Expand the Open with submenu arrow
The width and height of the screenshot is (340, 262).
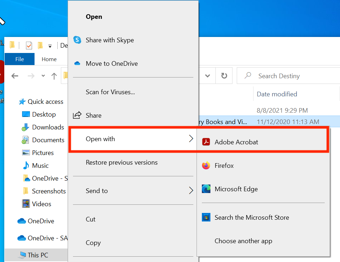pos(191,139)
